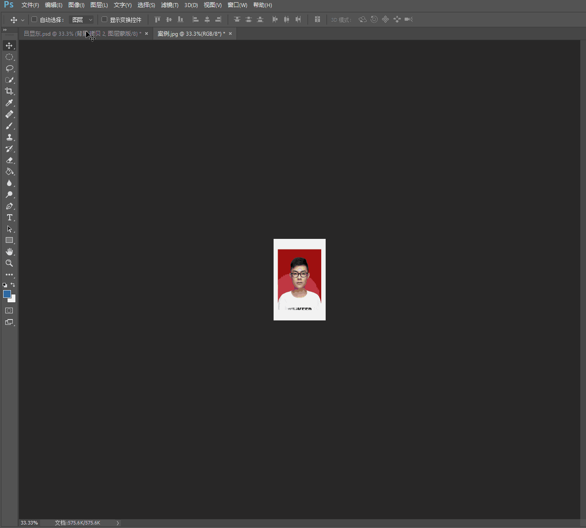Select the Clone Stamp tool

coord(9,138)
